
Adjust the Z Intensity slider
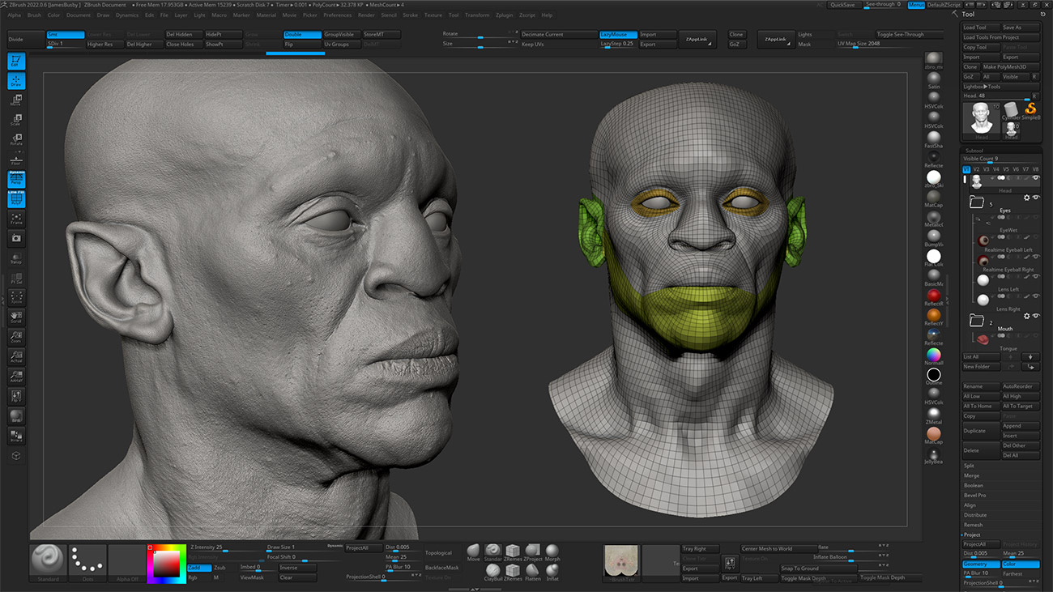(x=225, y=548)
